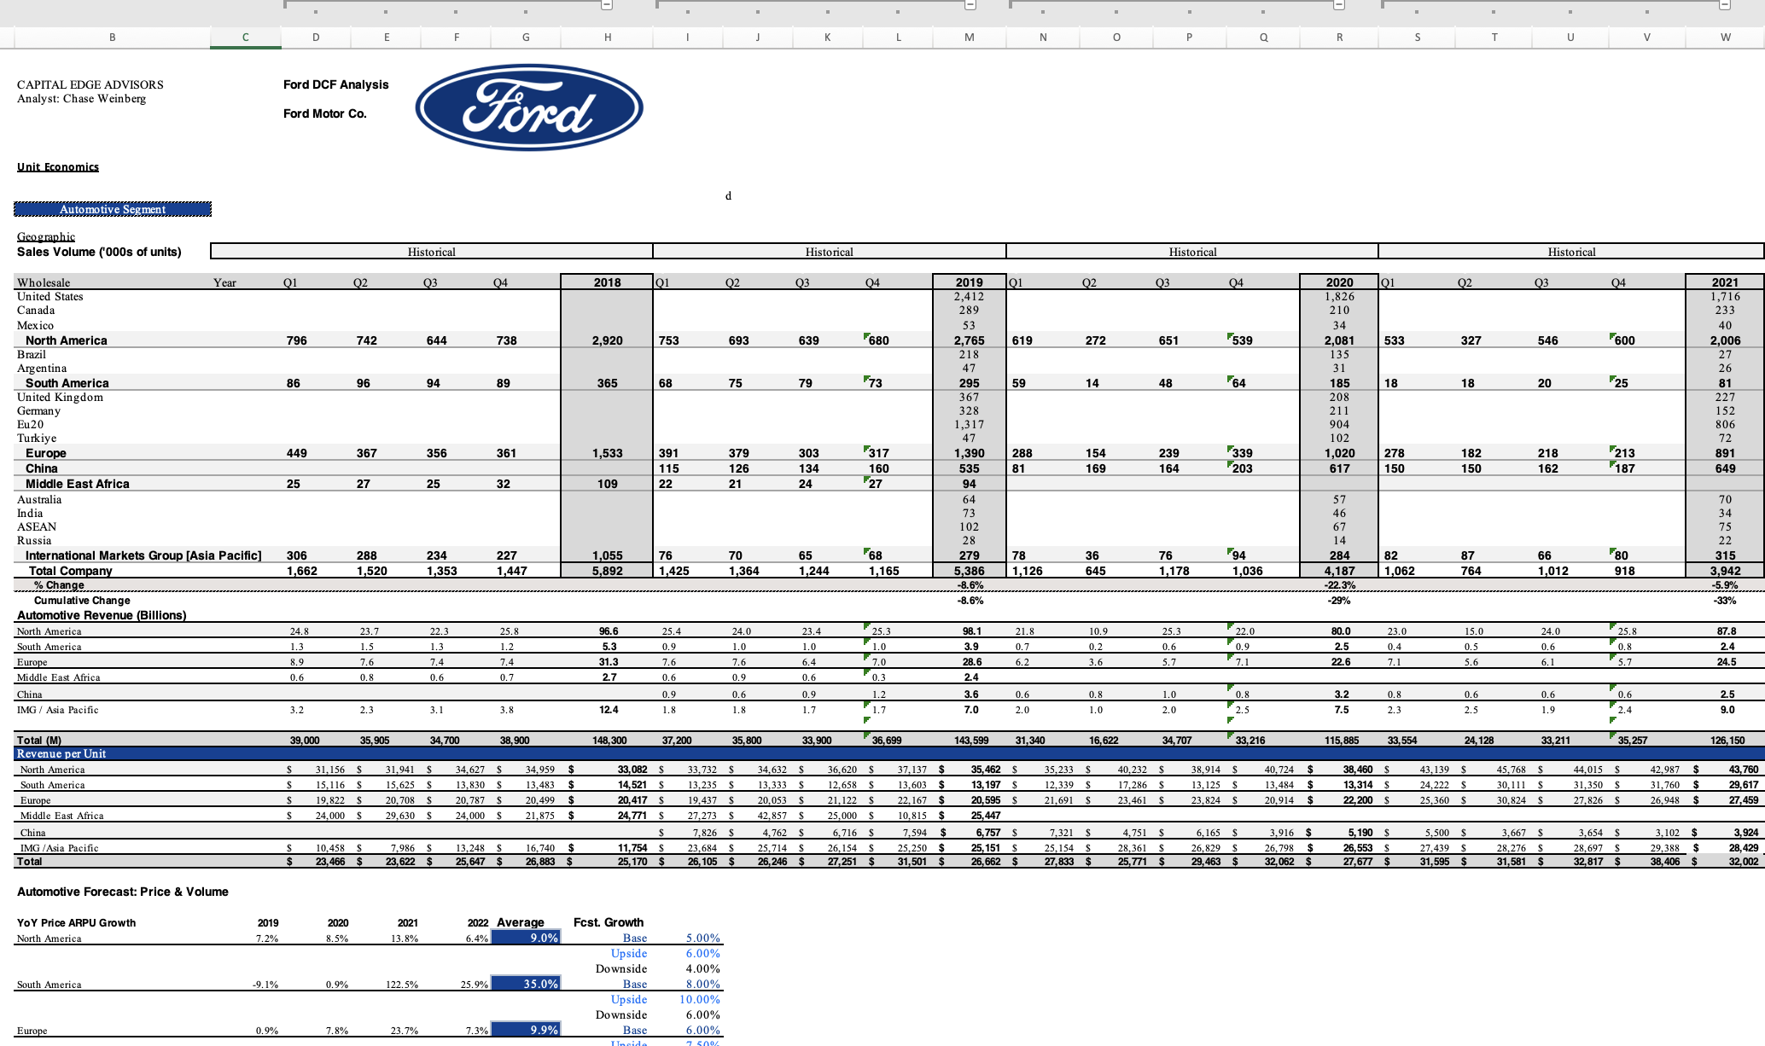Select the '2018' year header cell
The height and width of the screenshot is (1046, 1765).
point(608,282)
